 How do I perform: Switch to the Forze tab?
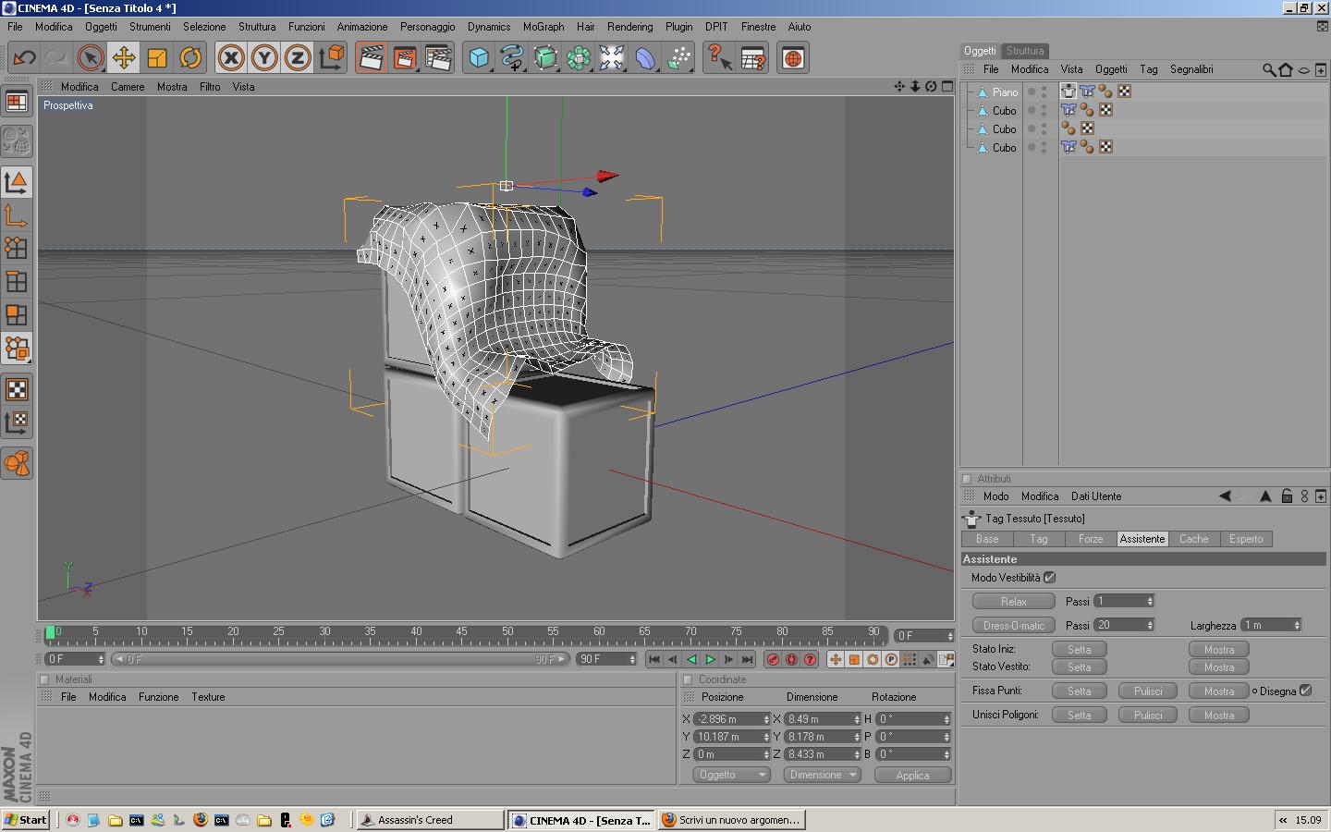[x=1091, y=539]
